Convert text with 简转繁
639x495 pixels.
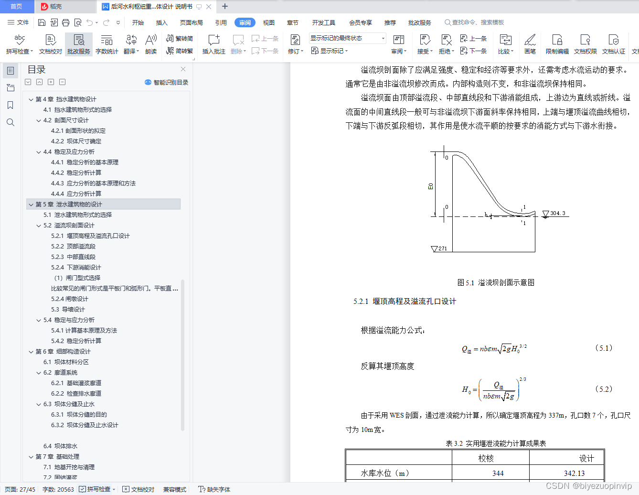180,51
